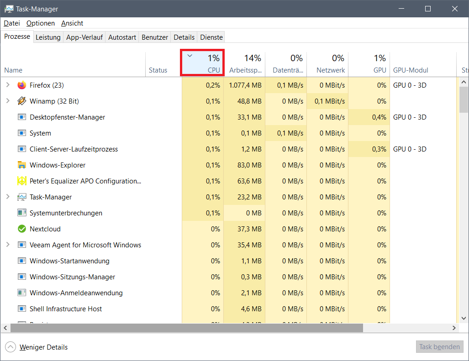Viewport: 469px width, 361px height.
Task: Click the Task-Manager row icon
Action: click(22, 197)
